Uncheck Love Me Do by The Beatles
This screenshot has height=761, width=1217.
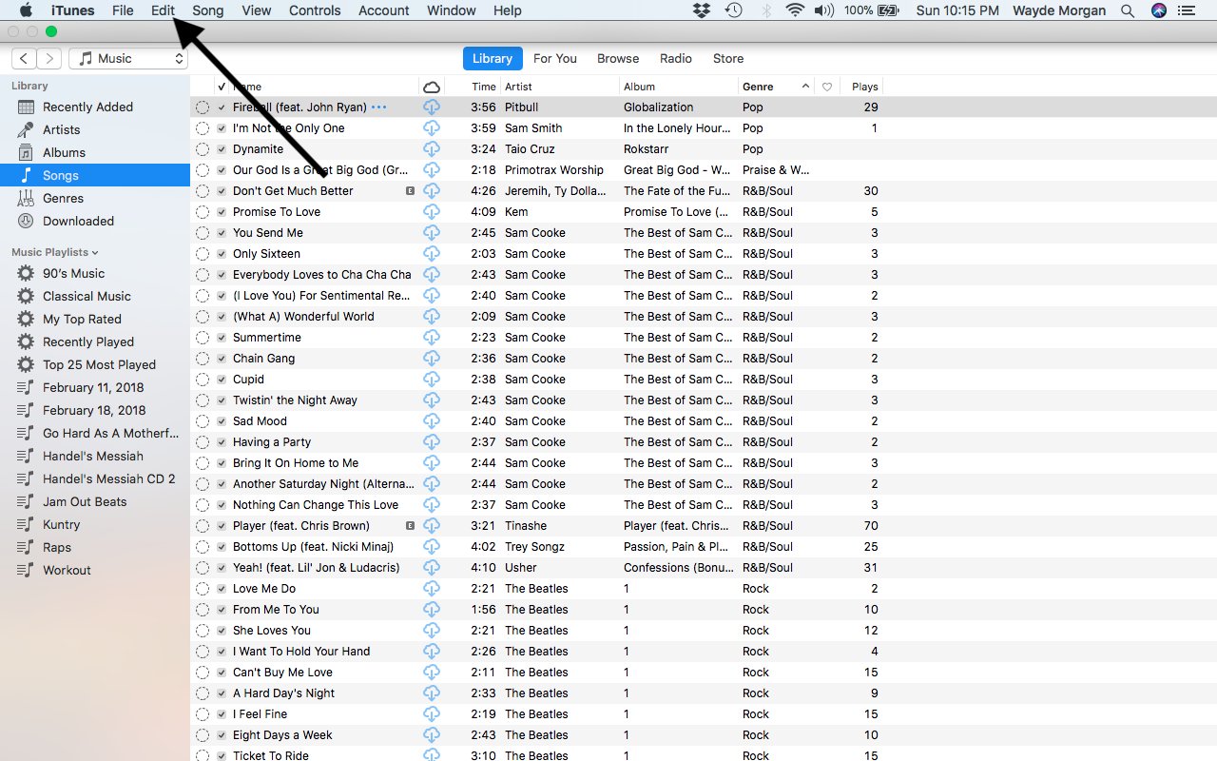(x=221, y=588)
